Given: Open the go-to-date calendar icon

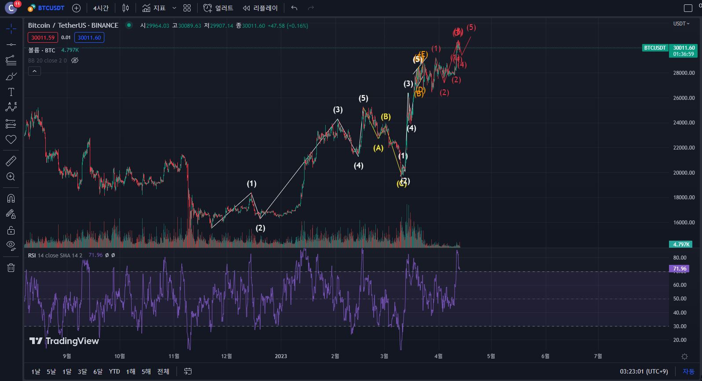Looking at the screenshot, I should click(x=188, y=372).
